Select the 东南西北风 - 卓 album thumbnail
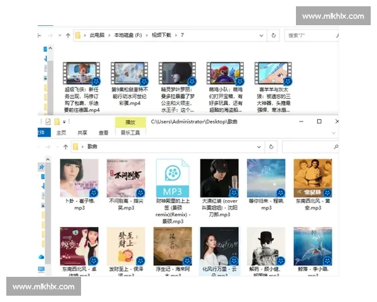The width and height of the screenshot is (377, 302). (x=79, y=246)
